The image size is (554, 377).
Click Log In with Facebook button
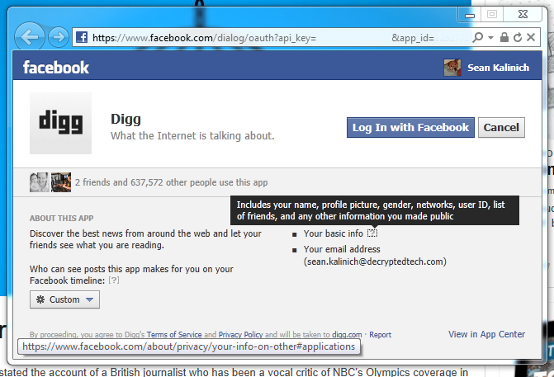point(410,127)
